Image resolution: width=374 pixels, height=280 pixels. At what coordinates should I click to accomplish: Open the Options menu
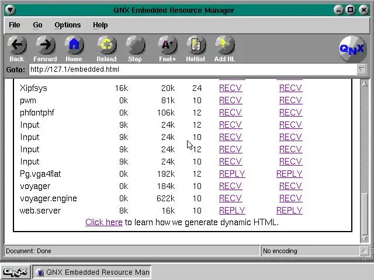click(68, 25)
